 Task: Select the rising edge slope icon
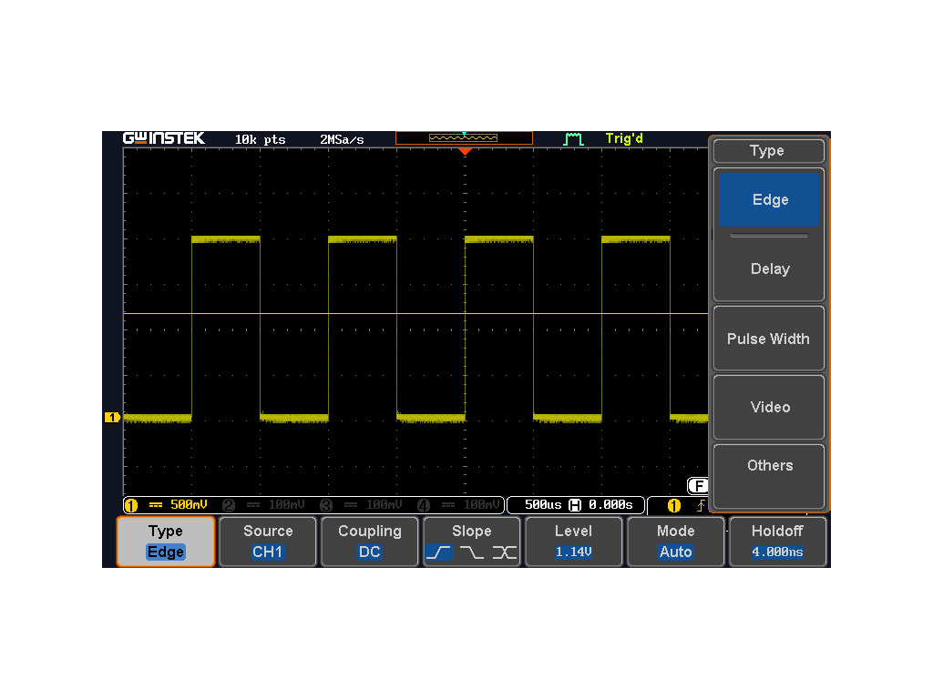438,552
